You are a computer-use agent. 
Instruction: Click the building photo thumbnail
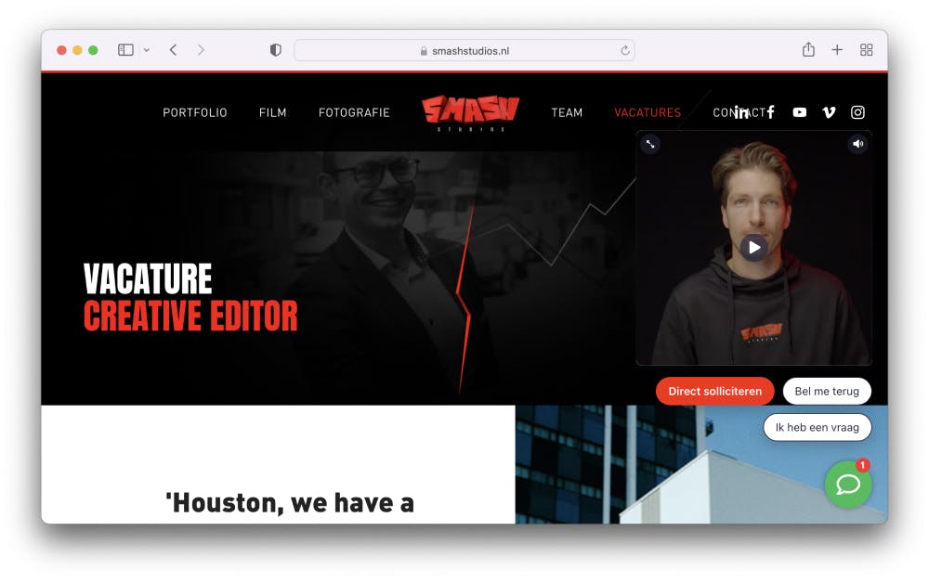(701, 464)
